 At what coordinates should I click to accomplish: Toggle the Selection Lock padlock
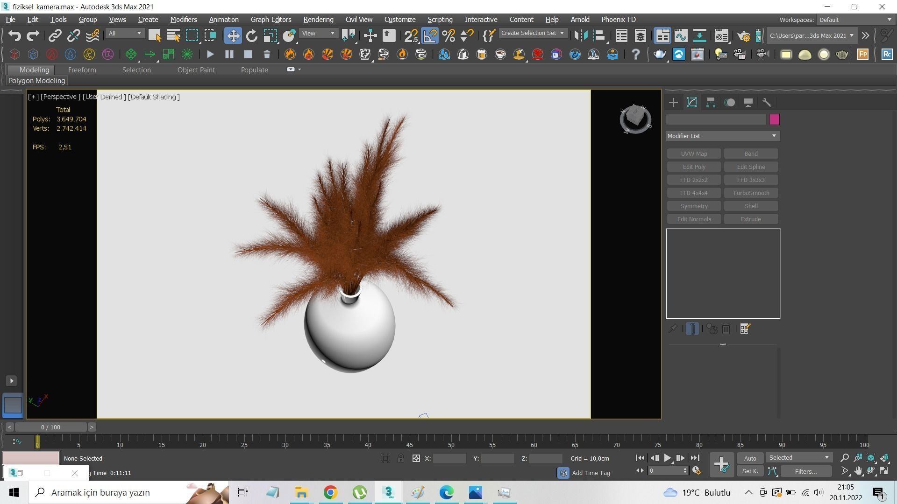tap(401, 458)
